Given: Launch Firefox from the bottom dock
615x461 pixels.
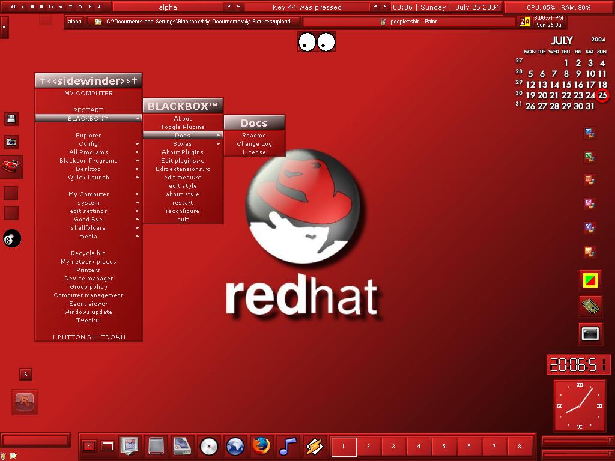Looking at the screenshot, I should pyautogui.click(x=261, y=446).
